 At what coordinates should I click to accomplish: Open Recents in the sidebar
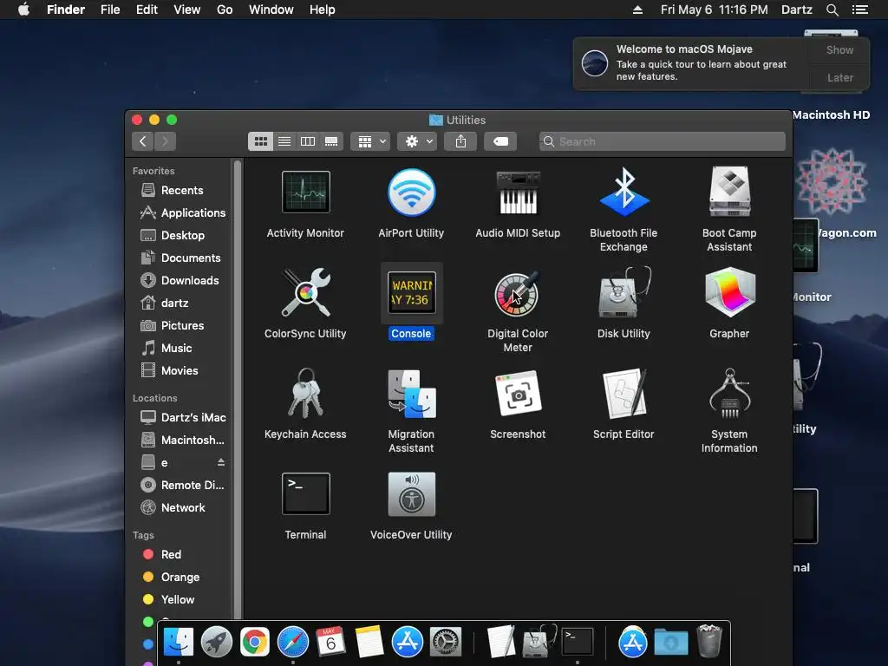coord(182,190)
